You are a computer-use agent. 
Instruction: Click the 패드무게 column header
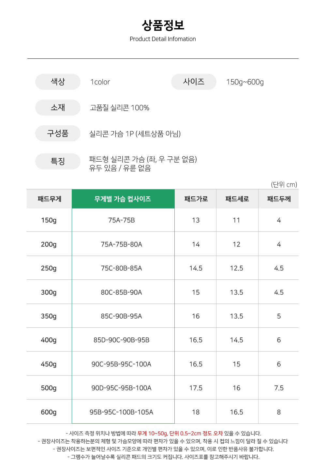49,199
